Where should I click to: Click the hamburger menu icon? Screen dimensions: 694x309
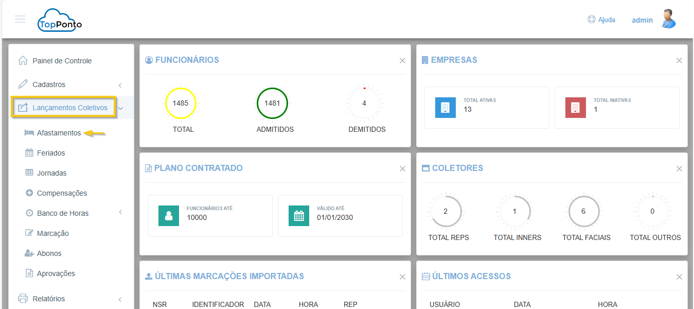[20, 20]
